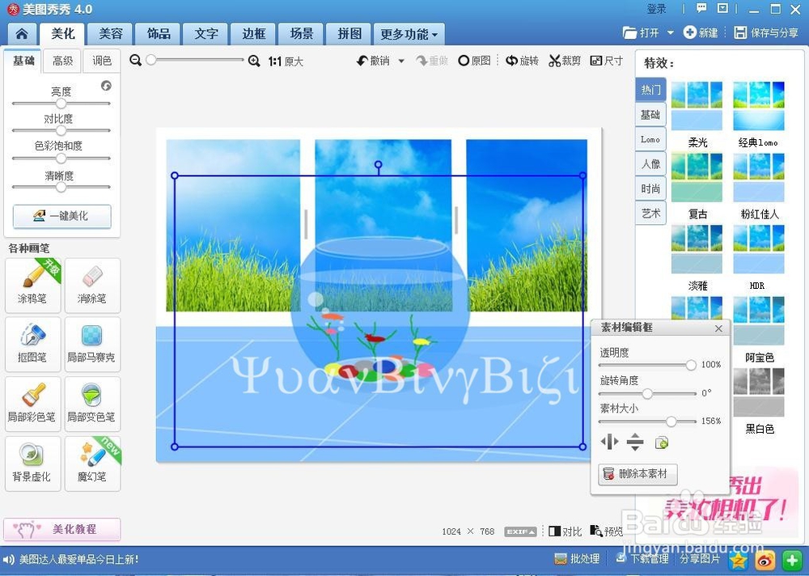Open the 魔幻笔 magic pen tool
809x576 pixels.
click(91, 463)
